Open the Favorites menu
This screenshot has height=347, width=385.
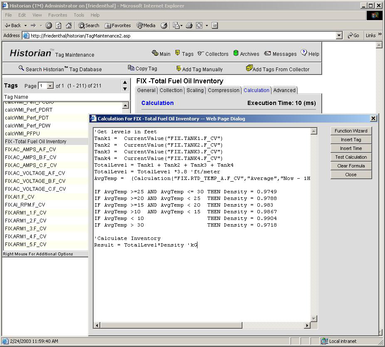(58, 15)
